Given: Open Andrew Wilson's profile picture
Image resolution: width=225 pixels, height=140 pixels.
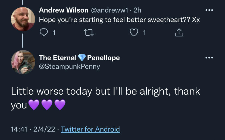Looking at the screenshot, I should click(x=23, y=19).
